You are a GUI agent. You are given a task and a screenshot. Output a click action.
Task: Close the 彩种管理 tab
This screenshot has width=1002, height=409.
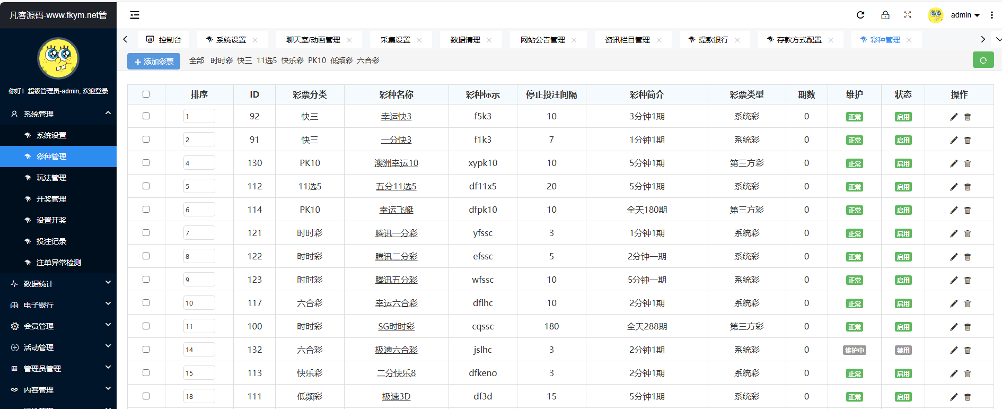click(x=909, y=40)
